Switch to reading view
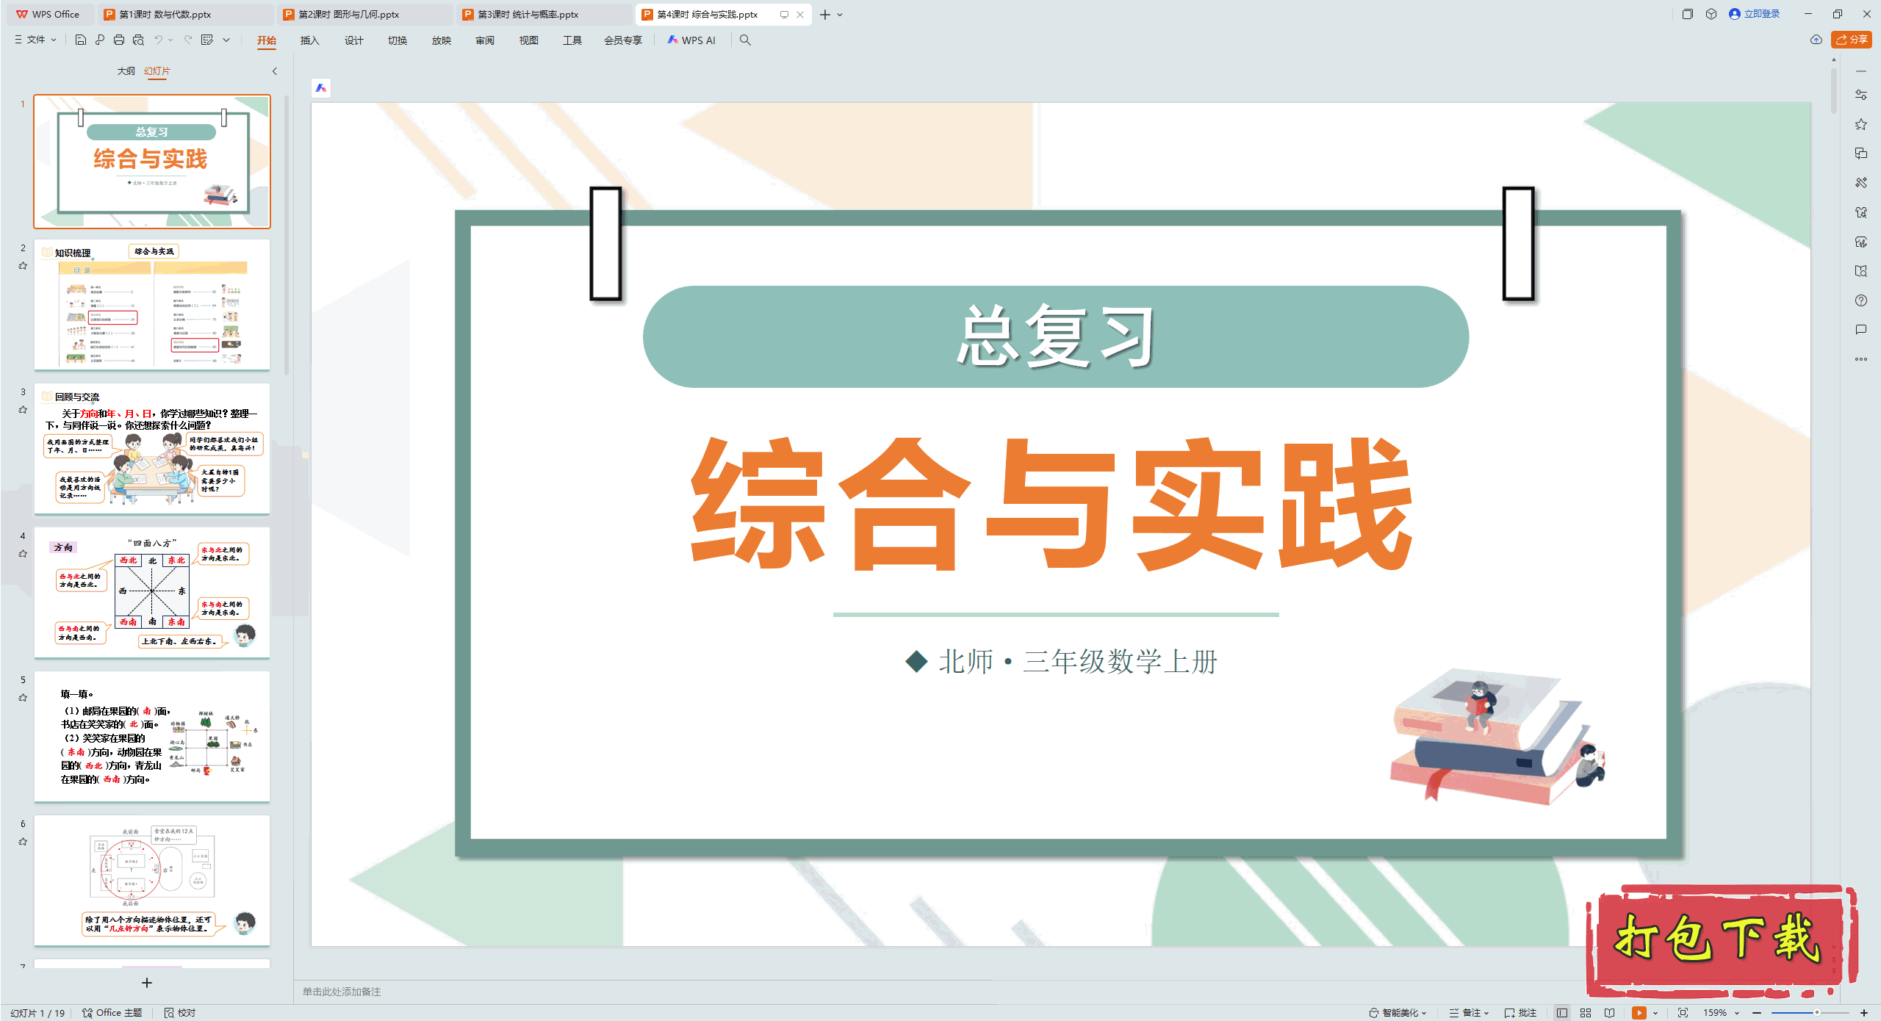This screenshot has width=1881, height=1021. 1609,1012
